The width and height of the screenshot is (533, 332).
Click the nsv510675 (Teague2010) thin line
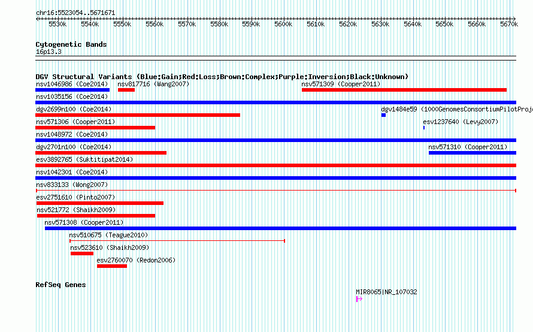(177, 241)
